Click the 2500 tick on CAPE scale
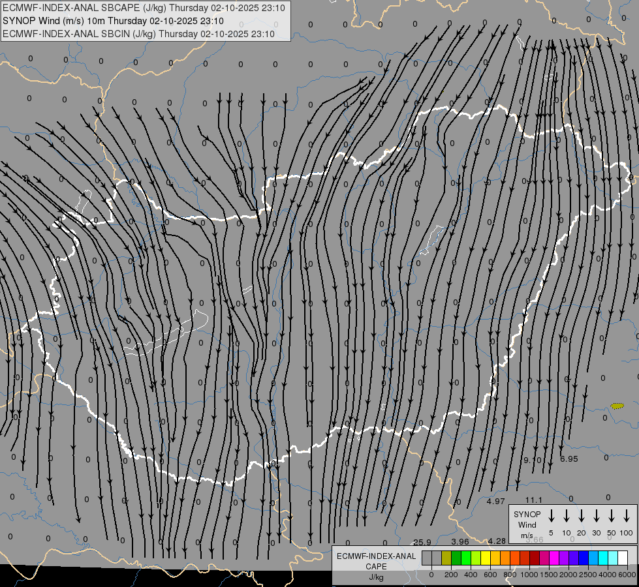Screen dimensions: 639x587 [x=588, y=575]
